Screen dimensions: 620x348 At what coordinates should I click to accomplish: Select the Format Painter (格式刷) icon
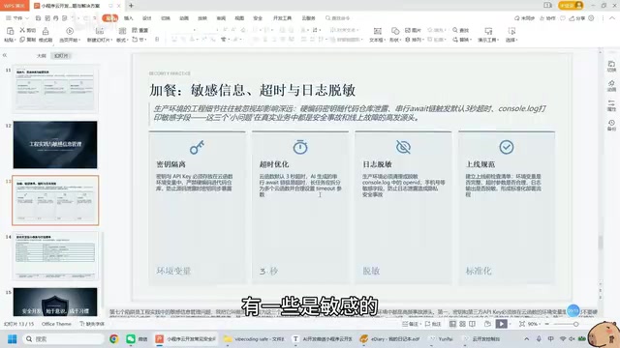coord(46,31)
